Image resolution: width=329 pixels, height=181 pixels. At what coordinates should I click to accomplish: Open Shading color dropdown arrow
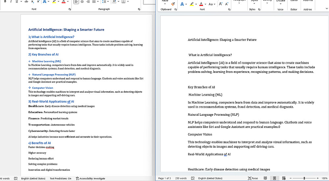coord(118,1)
